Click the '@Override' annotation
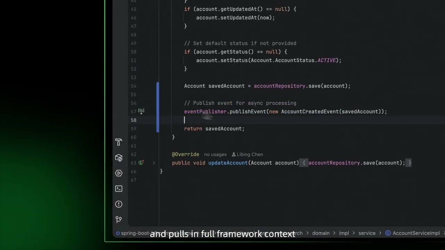 (x=186, y=154)
